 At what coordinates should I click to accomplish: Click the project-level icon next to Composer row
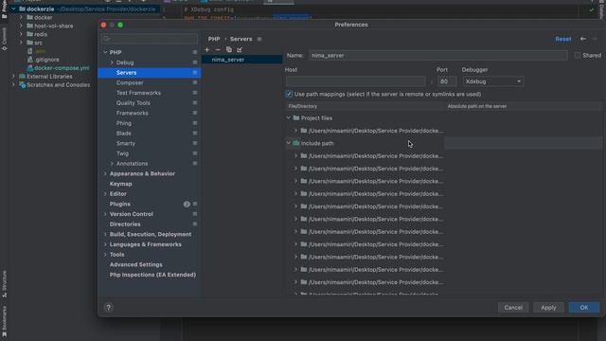(x=195, y=82)
